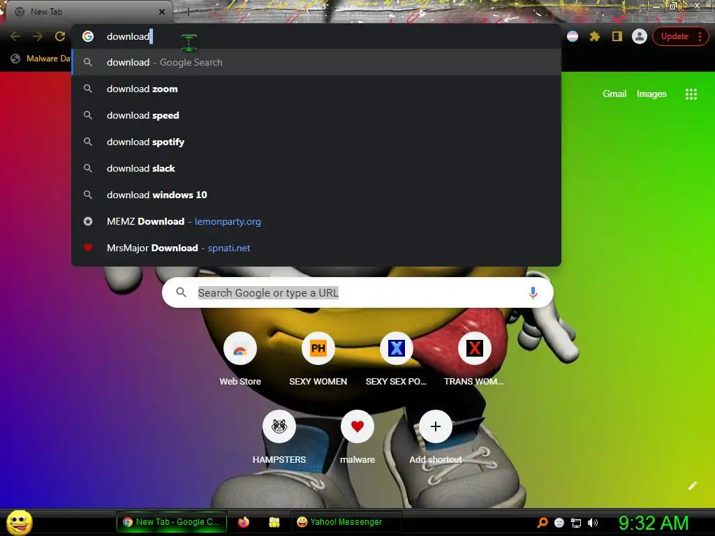
Task: Click the voice search microphone icon
Action: 533,292
